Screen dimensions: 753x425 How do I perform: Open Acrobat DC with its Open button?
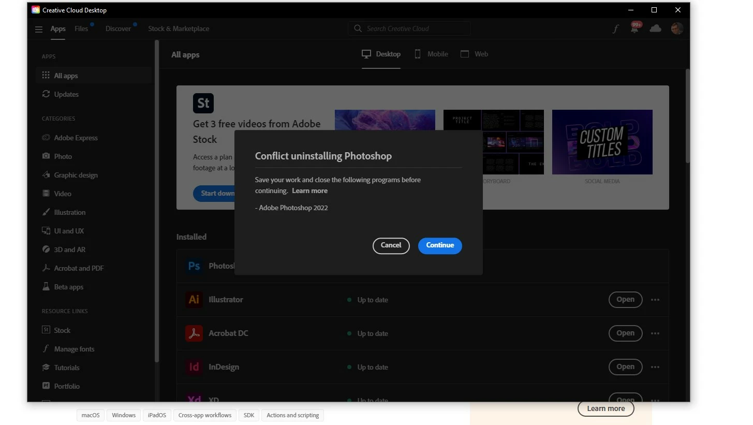tap(625, 333)
